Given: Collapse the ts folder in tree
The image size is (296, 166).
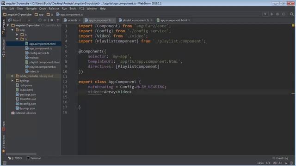Looking at the screenshot, I should [17, 39].
